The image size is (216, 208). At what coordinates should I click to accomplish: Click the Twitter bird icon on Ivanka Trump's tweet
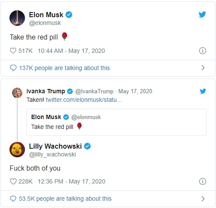tap(203, 91)
